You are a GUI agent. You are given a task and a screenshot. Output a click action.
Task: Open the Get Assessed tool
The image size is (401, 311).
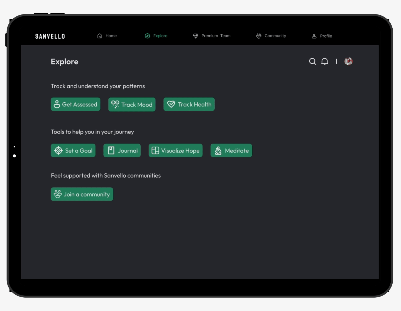point(75,104)
